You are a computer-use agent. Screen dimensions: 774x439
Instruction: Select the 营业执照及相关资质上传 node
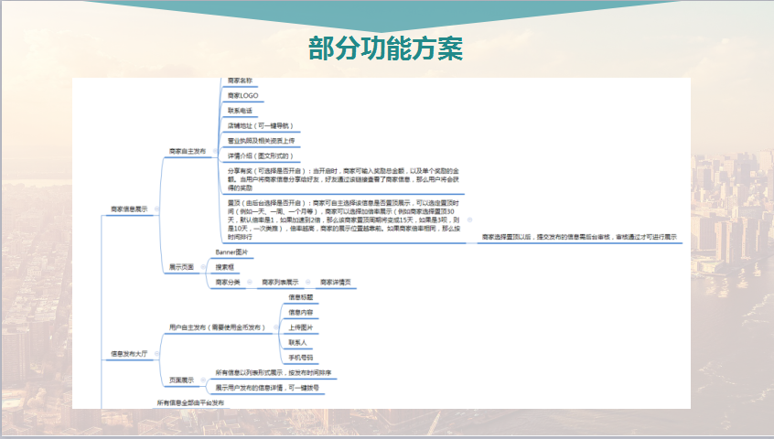[x=262, y=141]
